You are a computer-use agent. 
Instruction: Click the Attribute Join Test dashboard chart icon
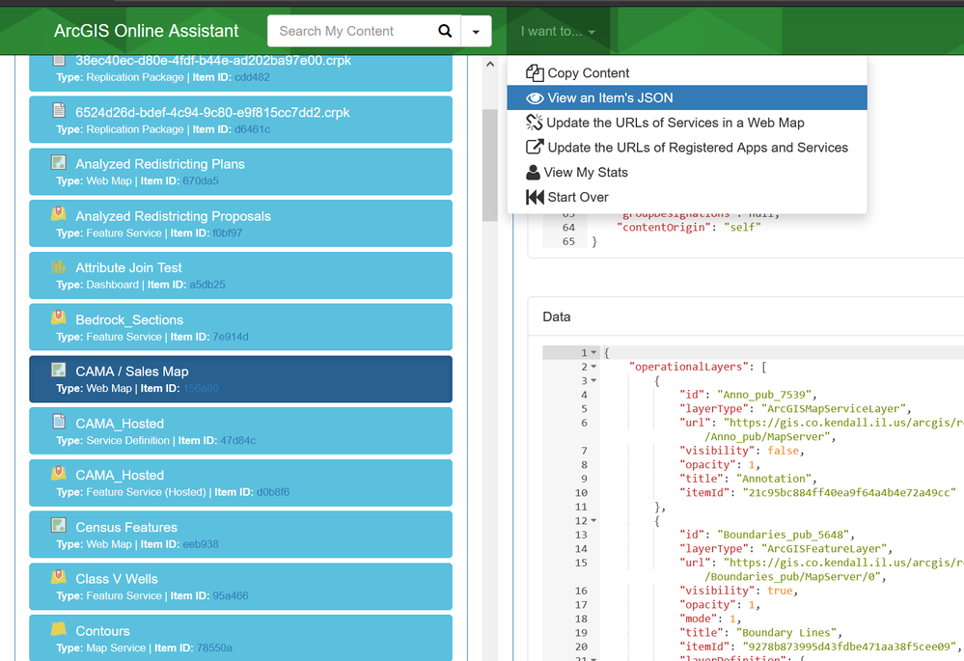59,265
